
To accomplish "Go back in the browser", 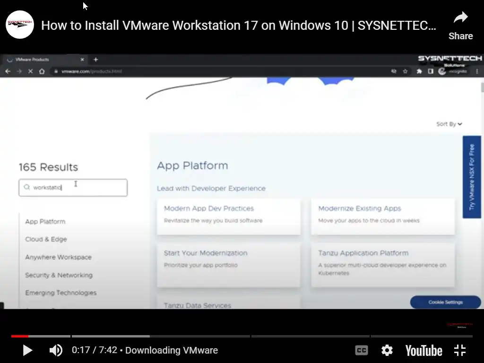I will (x=8, y=71).
